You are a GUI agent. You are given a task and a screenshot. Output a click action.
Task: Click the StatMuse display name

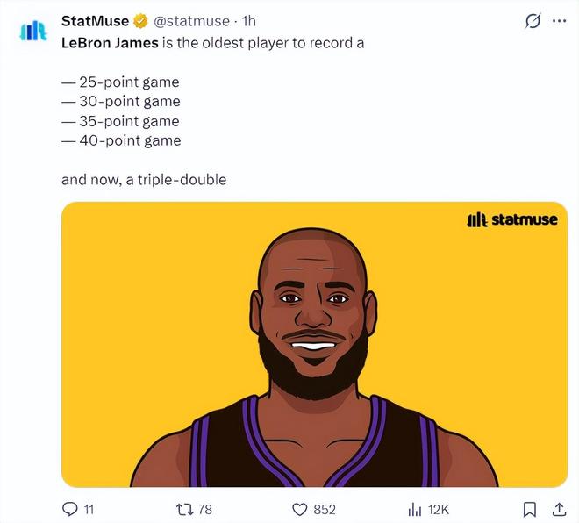coord(95,21)
